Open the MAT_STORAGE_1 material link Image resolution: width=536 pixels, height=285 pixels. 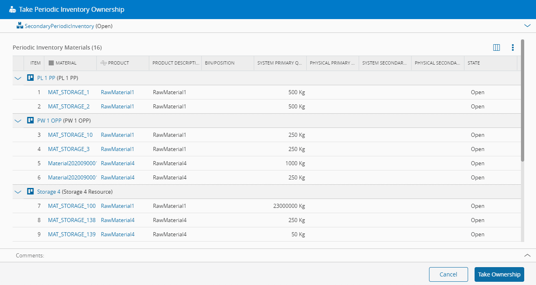(x=68, y=92)
